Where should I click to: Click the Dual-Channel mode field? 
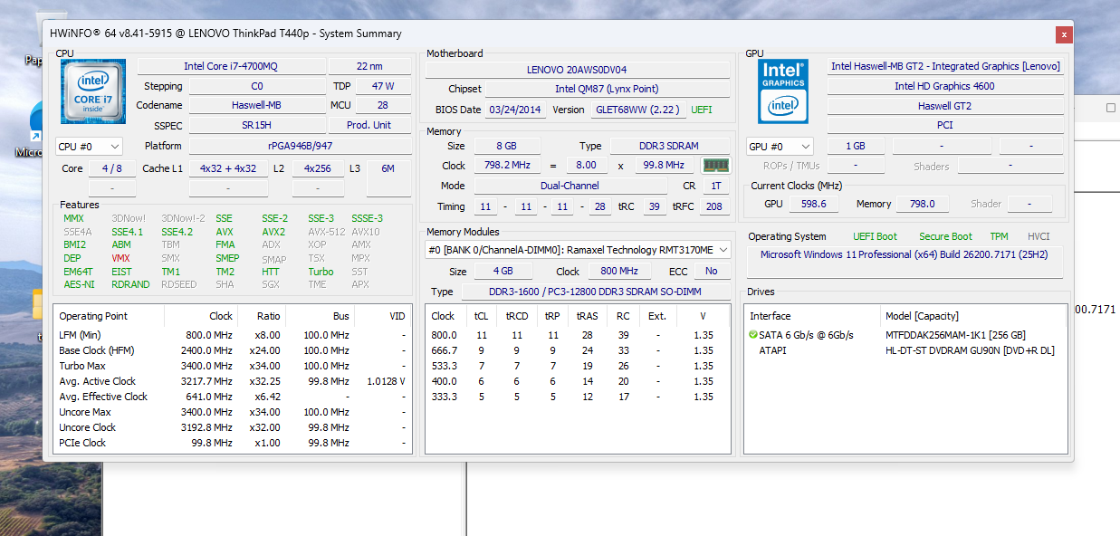[x=569, y=186]
